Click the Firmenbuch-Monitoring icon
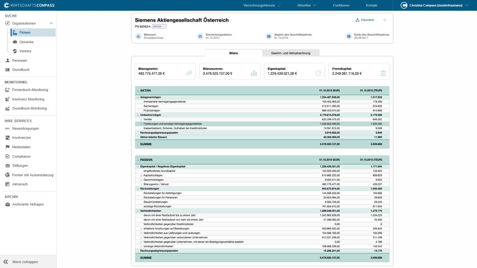 point(8,90)
